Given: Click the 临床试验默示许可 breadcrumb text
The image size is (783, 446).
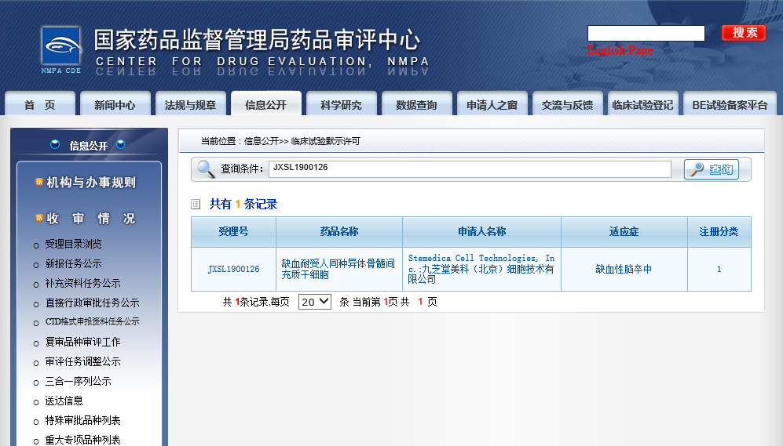Looking at the screenshot, I should click(x=325, y=142).
